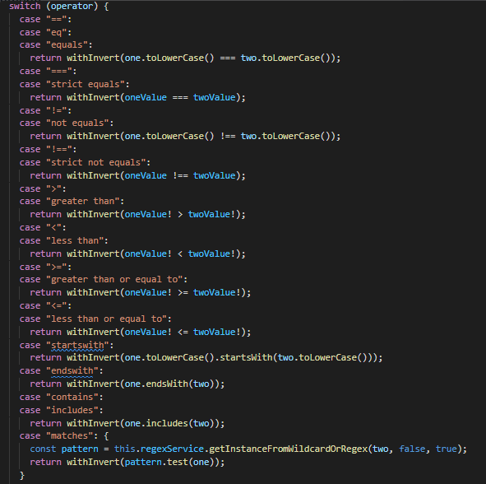Click the startsWith method call

coord(246,358)
